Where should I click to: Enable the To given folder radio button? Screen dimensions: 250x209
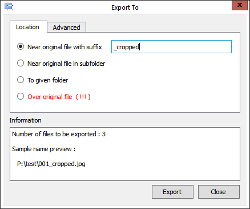[x=21, y=80]
